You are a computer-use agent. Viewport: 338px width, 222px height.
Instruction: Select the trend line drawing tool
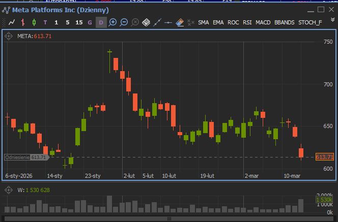157,22
